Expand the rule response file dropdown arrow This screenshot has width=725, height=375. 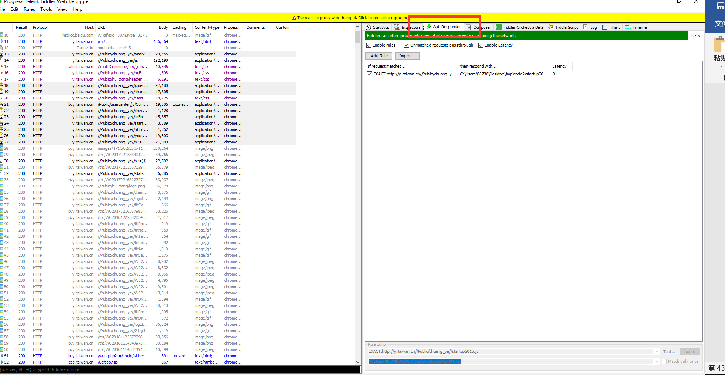pyautogui.click(x=657, y=362)
